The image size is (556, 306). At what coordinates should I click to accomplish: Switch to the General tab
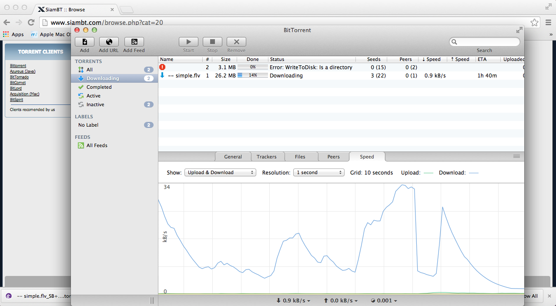pos(233,157)
